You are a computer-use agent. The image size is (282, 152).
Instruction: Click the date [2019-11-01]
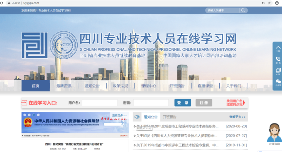(x=236, y=145)
